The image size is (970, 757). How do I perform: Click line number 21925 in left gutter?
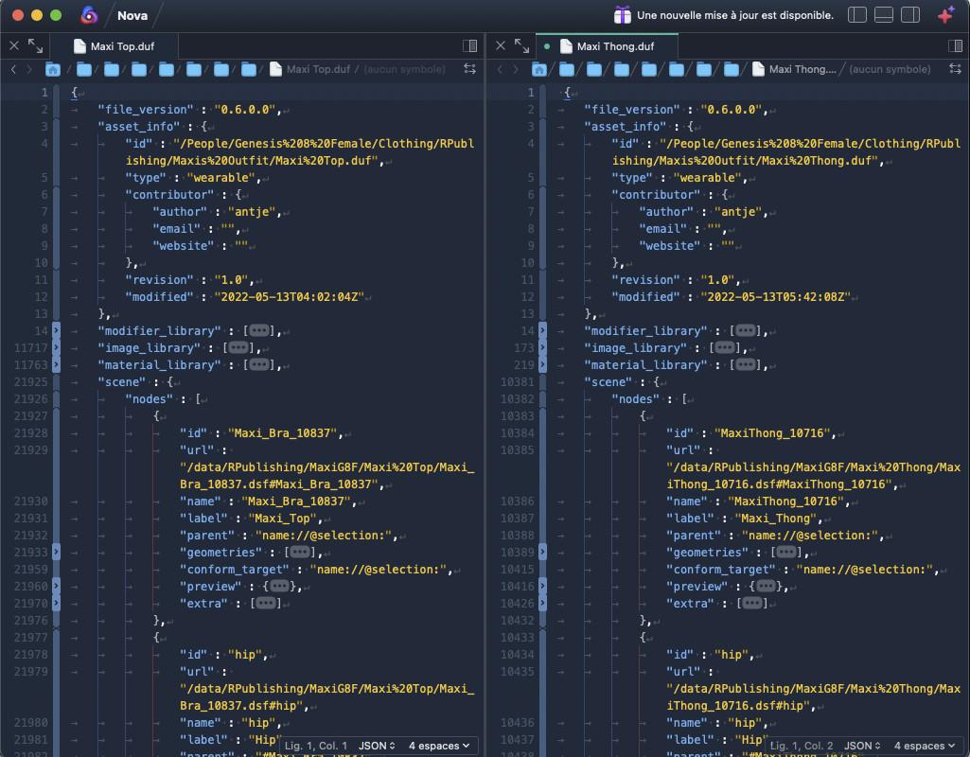(31, 382)
